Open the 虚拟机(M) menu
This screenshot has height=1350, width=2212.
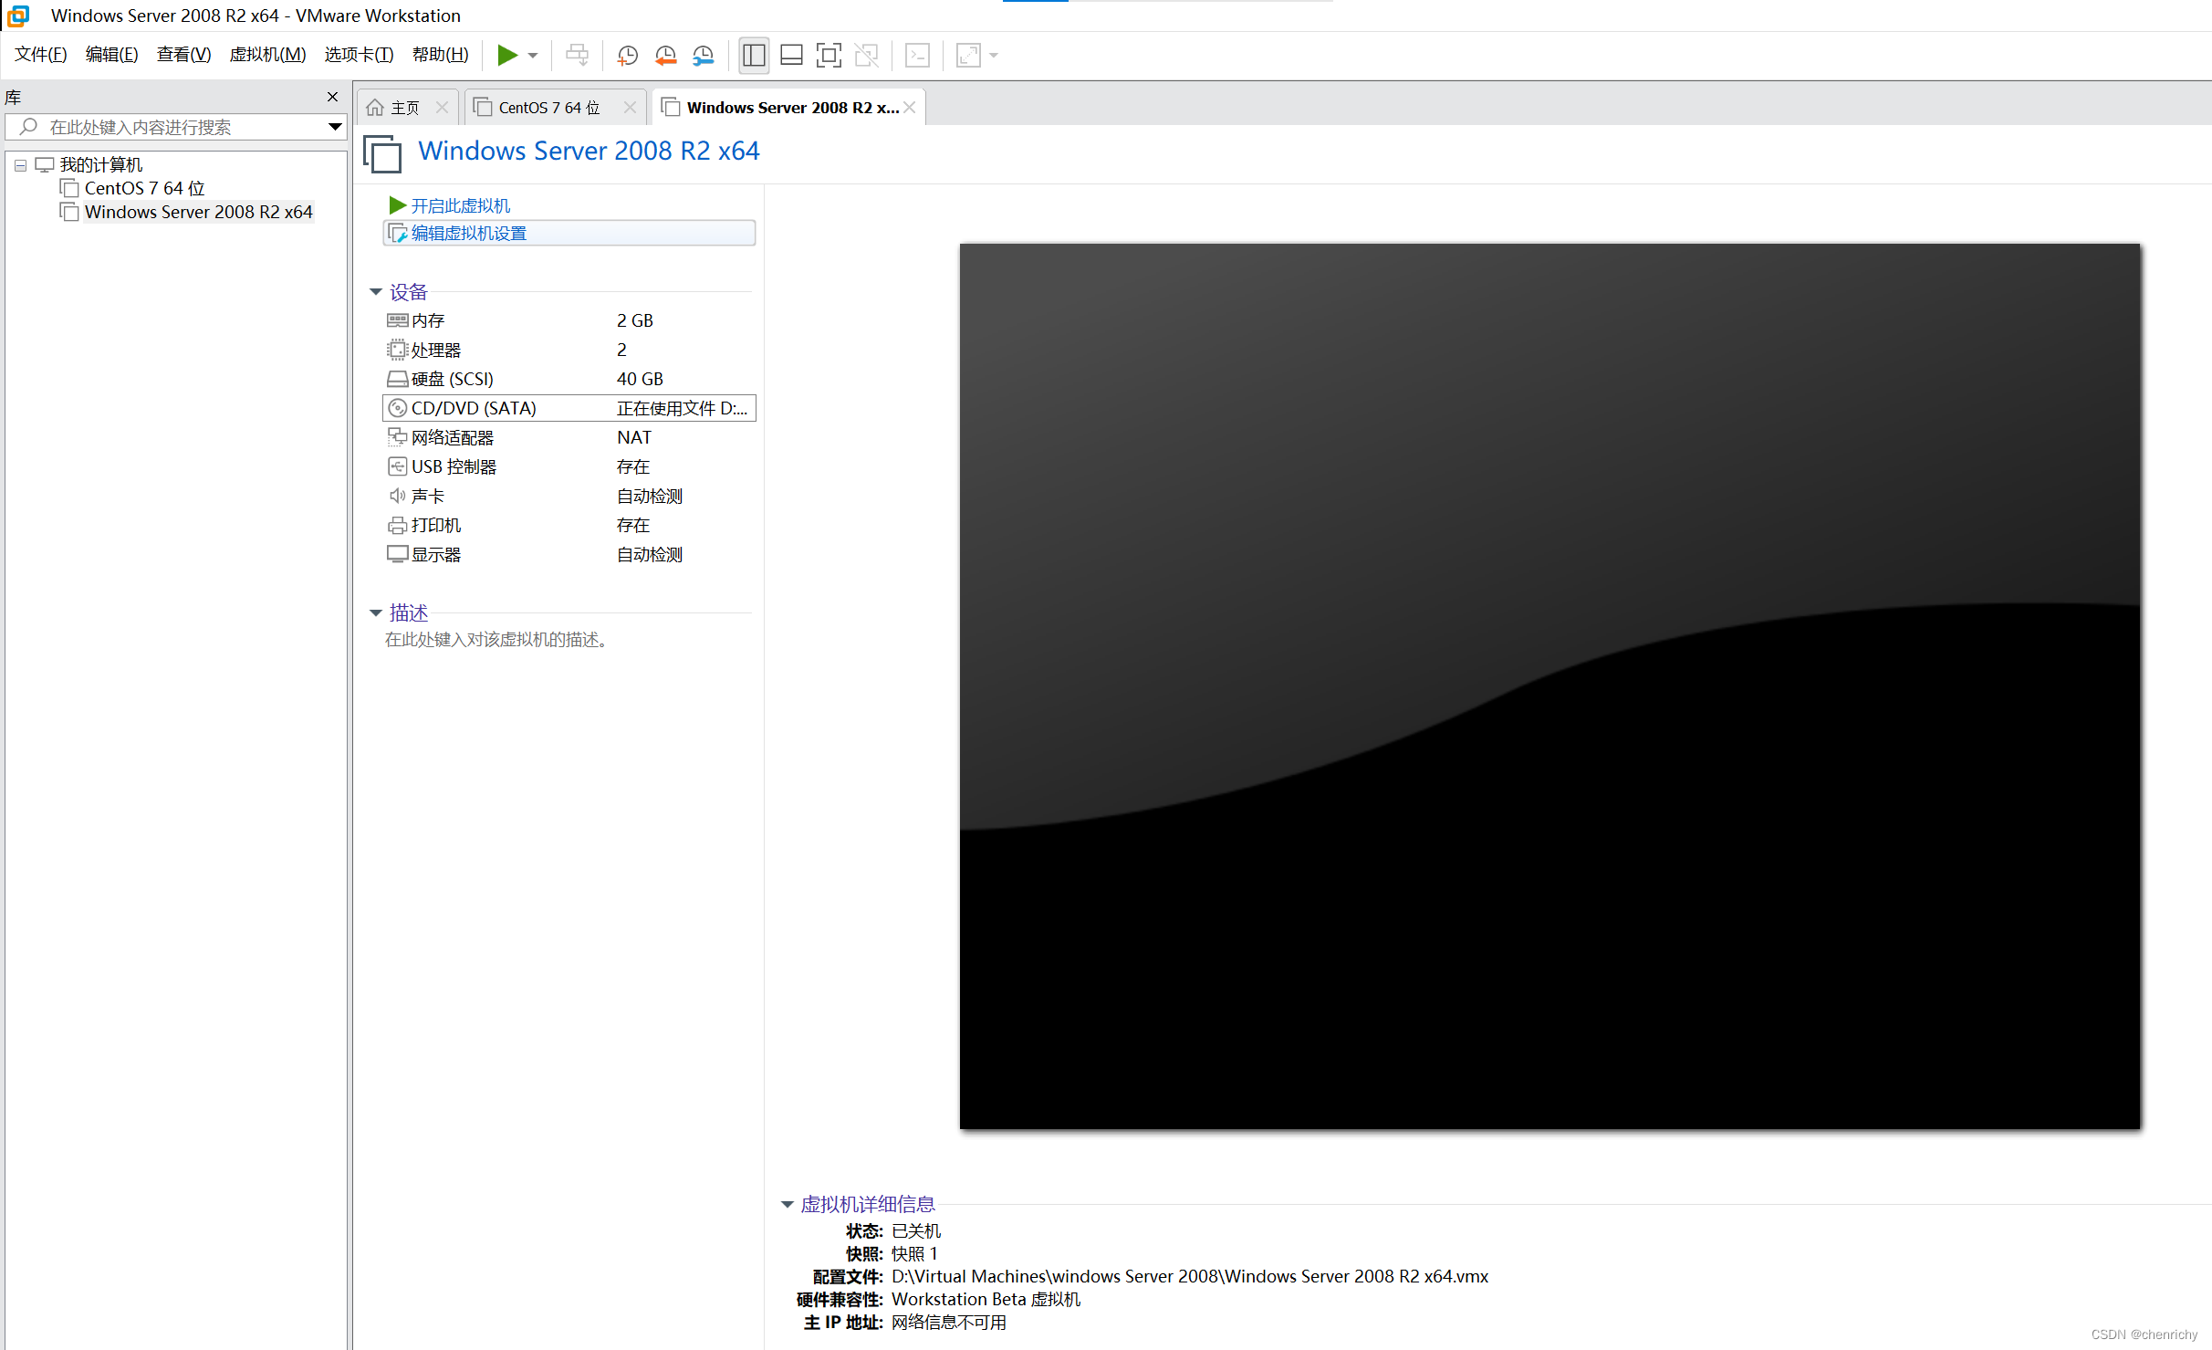[267, 55]
